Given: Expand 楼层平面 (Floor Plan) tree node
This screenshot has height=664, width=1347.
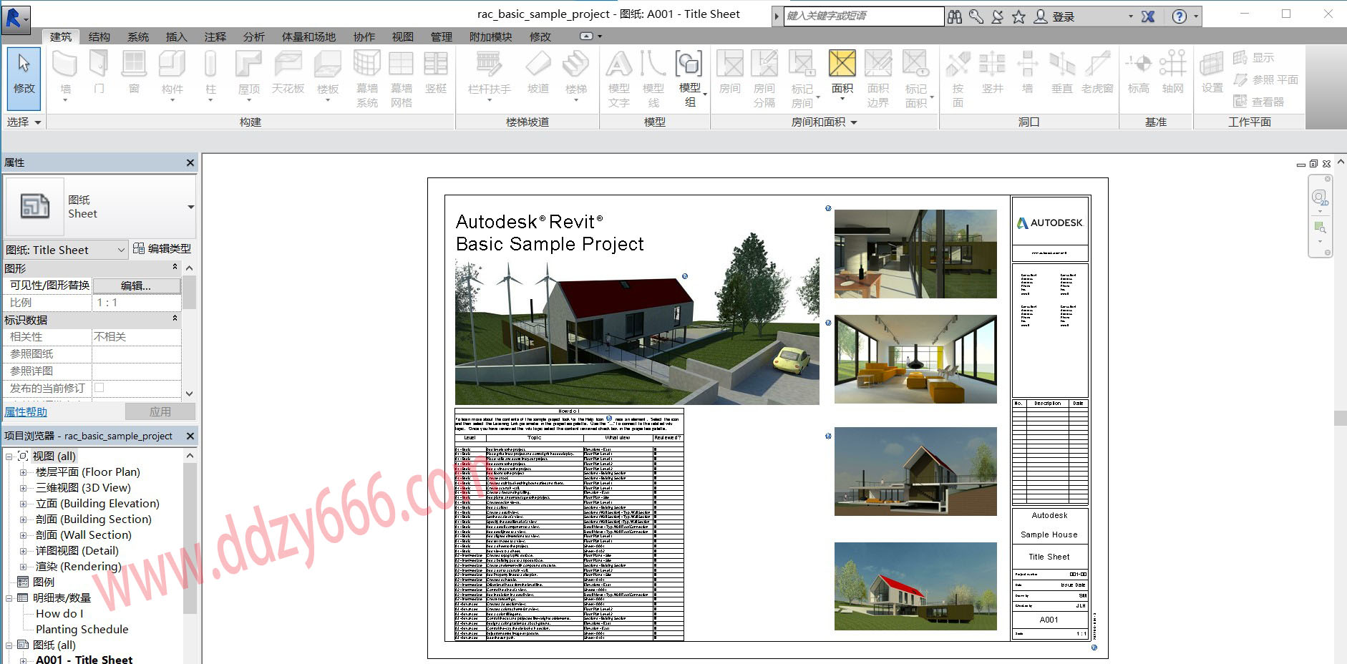Looking at the screenshot, I should [23, 472].
